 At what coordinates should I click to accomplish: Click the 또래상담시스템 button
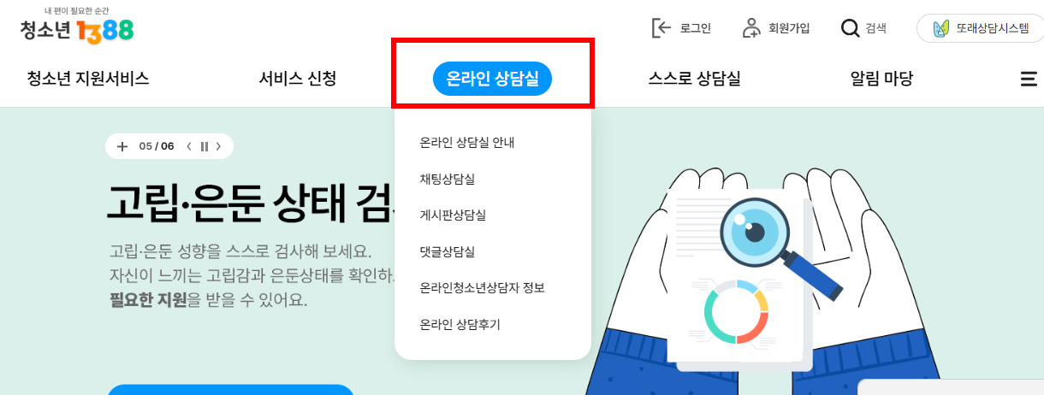coord(980,28)
